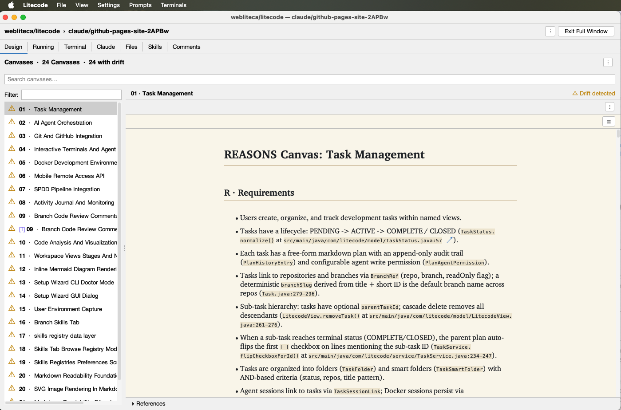The image size is (621, 410).
Task: Expand the References section
Action: tap(149, 403)
